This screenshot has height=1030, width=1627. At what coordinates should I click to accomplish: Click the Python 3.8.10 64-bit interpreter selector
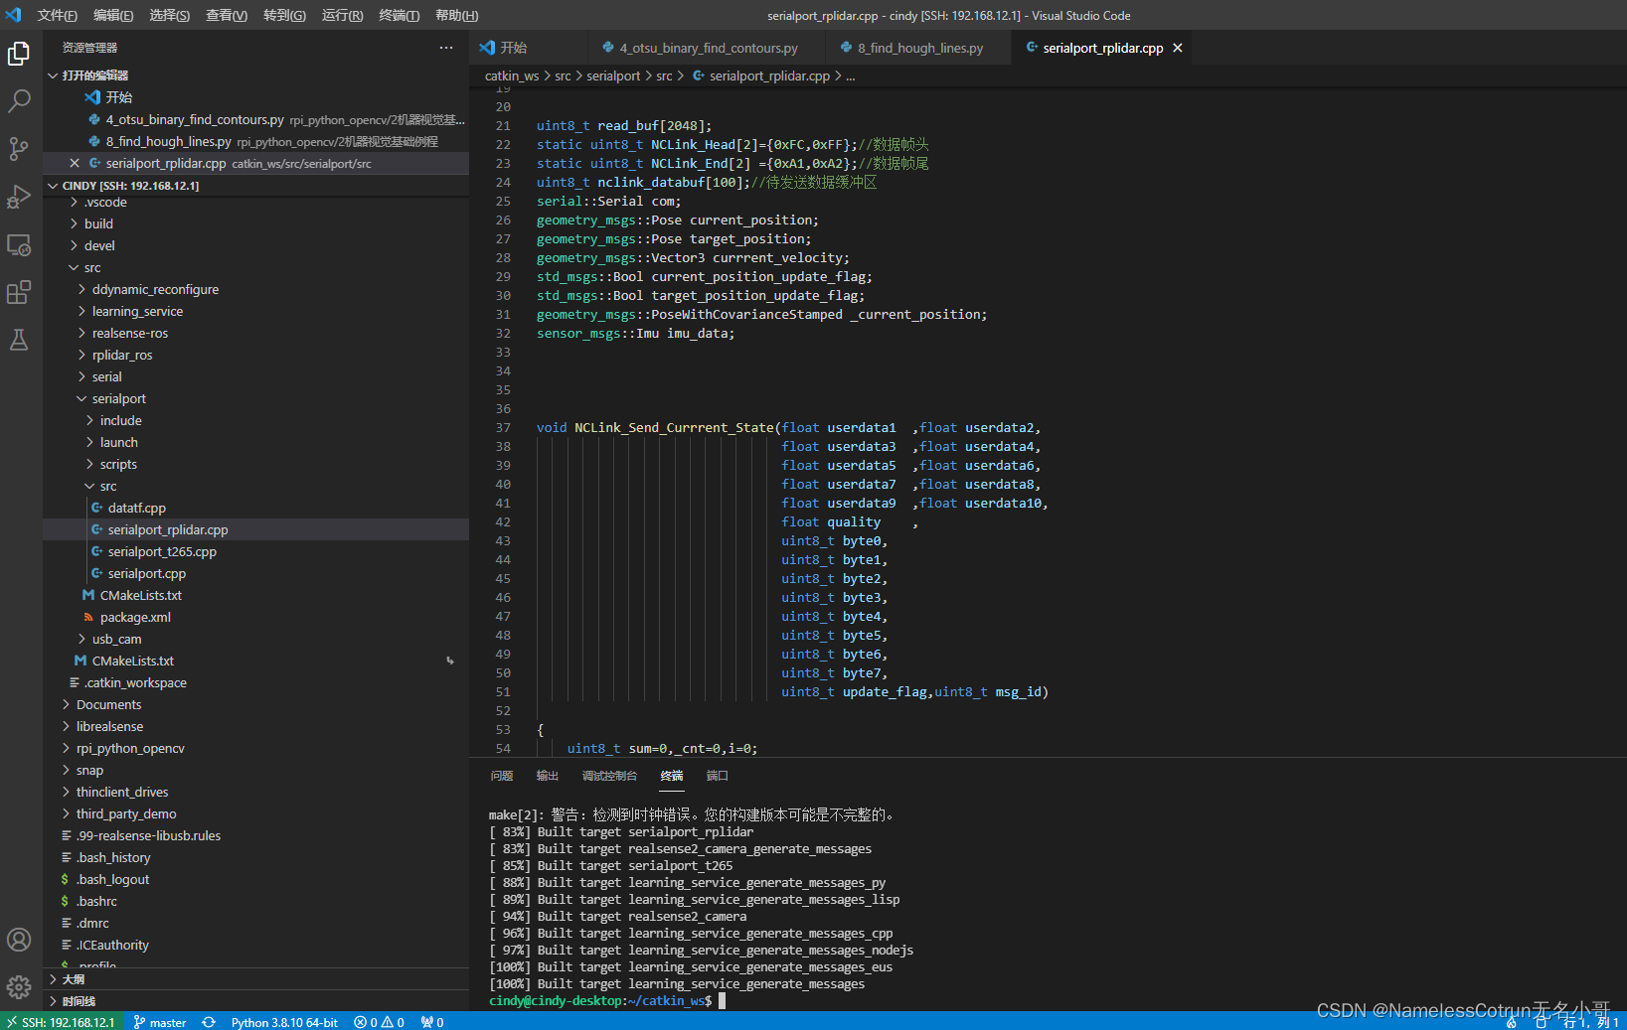pyautogui.click(x=284, y=1022)
